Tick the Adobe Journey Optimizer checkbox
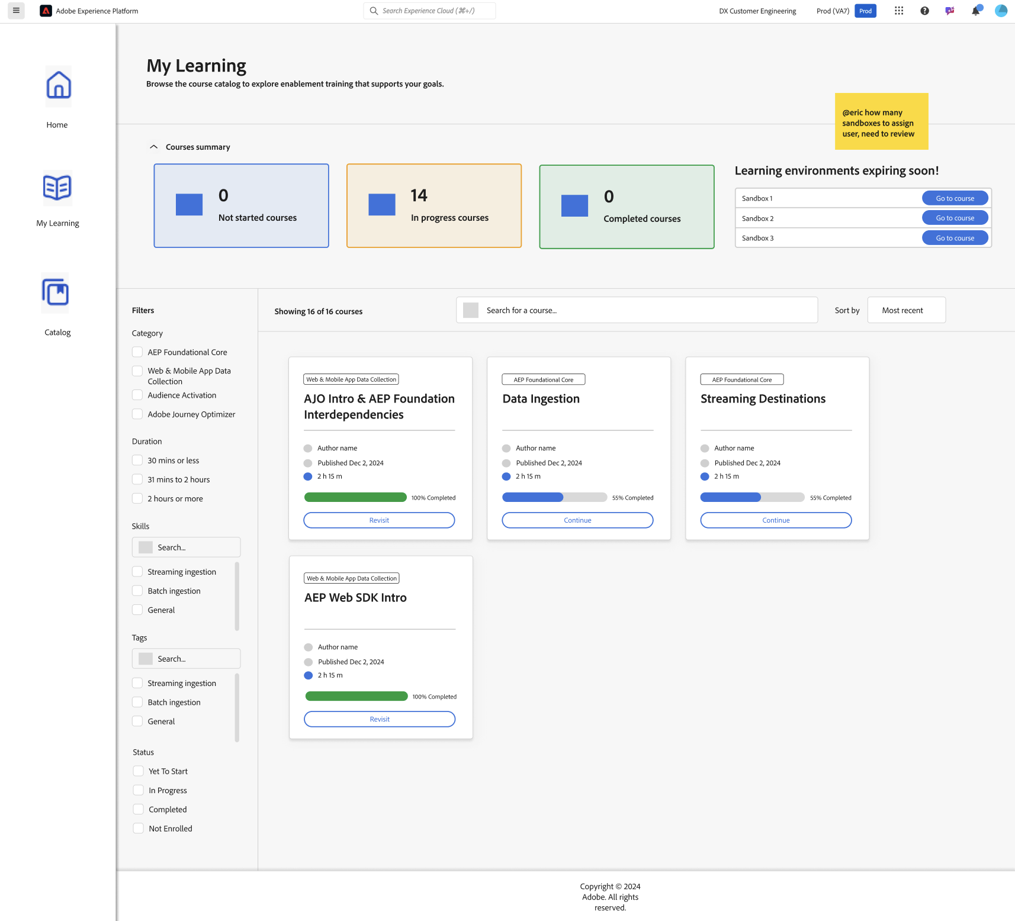The image size is (1015, 921). (137, 414)
